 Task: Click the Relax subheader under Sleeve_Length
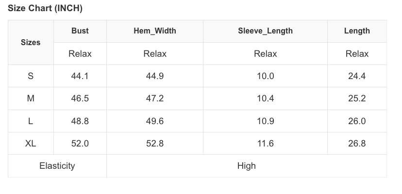tap(265, 54)
